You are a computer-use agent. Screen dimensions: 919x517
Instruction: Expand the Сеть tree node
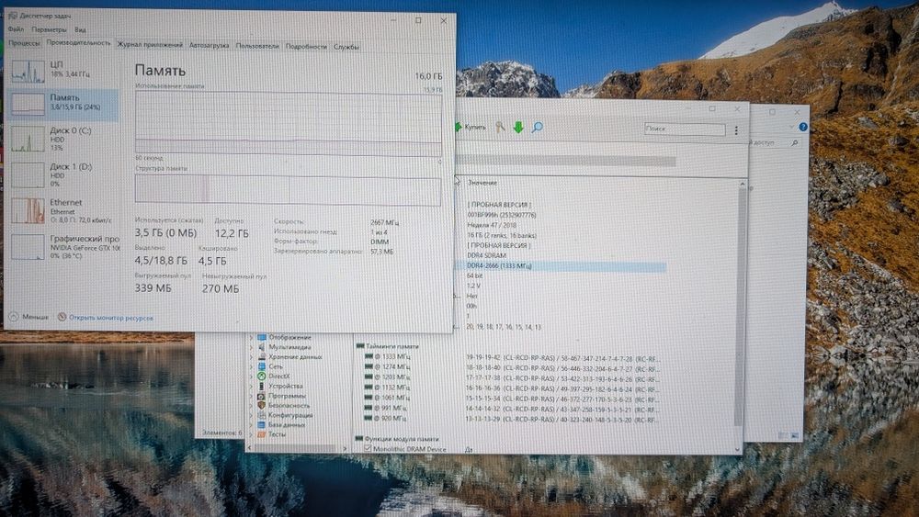click(x=251, y=366)
